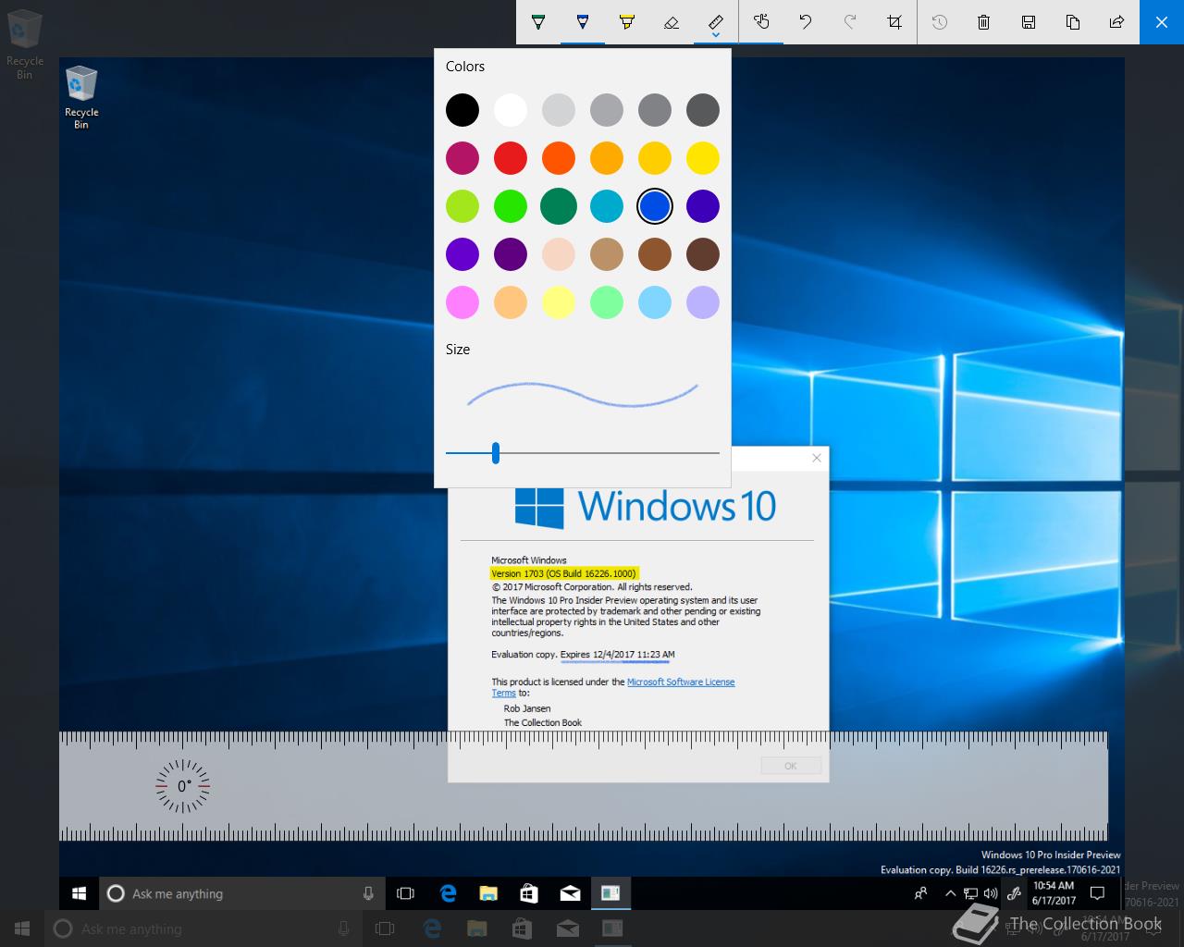The height and width of the screenshot is (947, 1184).
Task: Click the pencil Size slider thumb
Action: tap(496, 453)
